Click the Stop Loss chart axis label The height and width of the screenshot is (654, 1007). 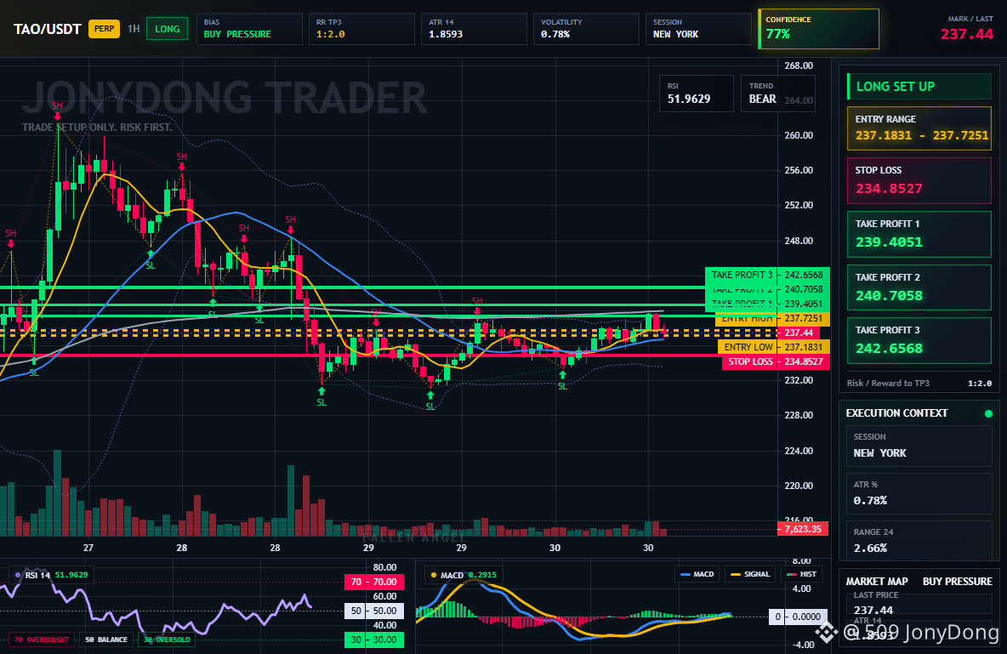776,361
